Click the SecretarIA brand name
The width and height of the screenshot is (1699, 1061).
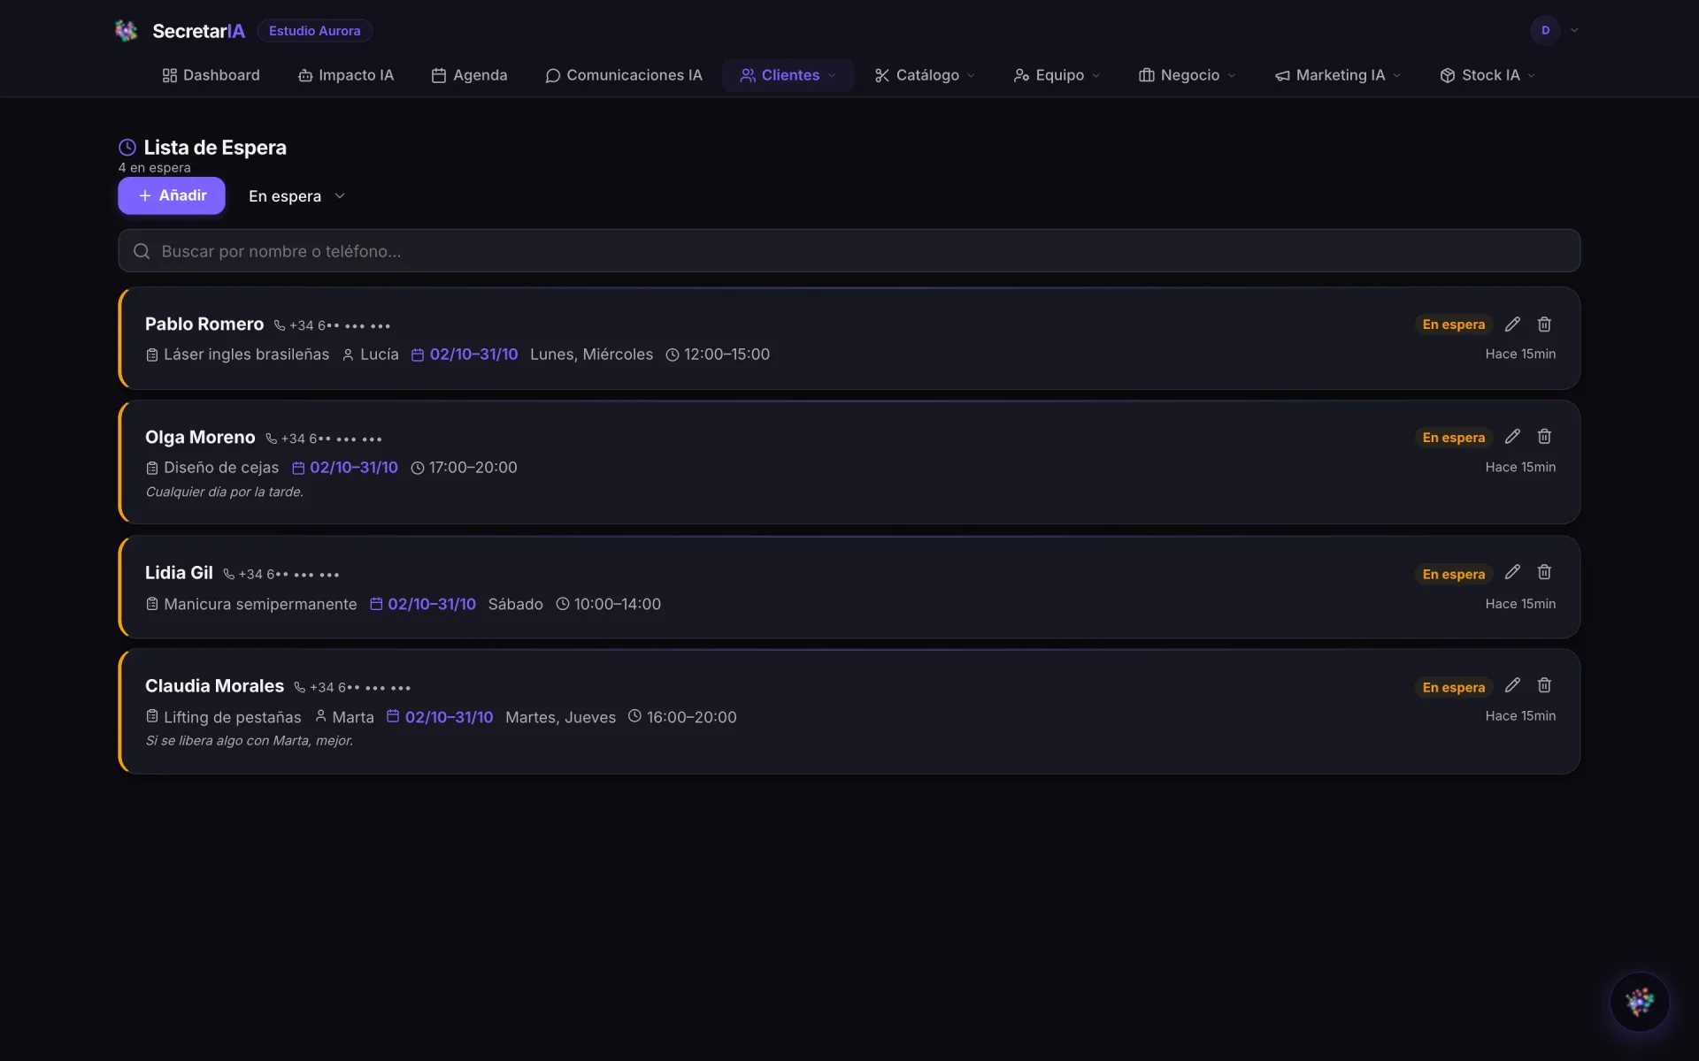[198, 31]
